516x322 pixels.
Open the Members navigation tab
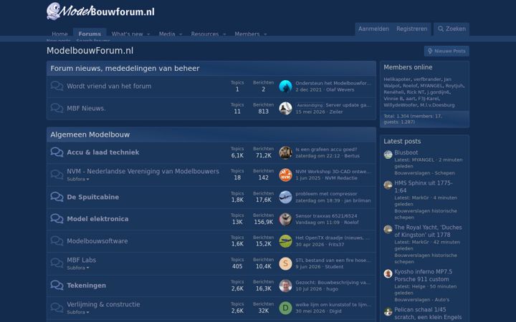pos(247,34)
